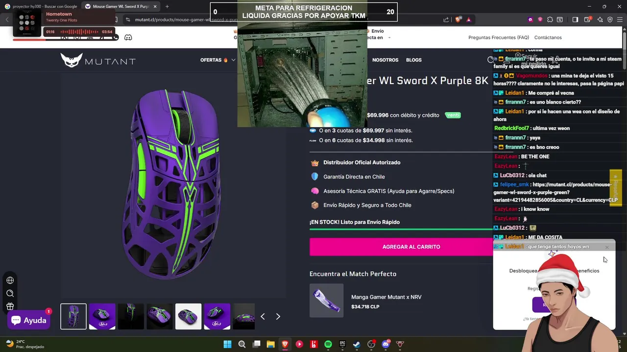Open OBS Studio from taskbar
This screenshot has height=352, width=627.
pyautogui.click(x=371, y=344)
